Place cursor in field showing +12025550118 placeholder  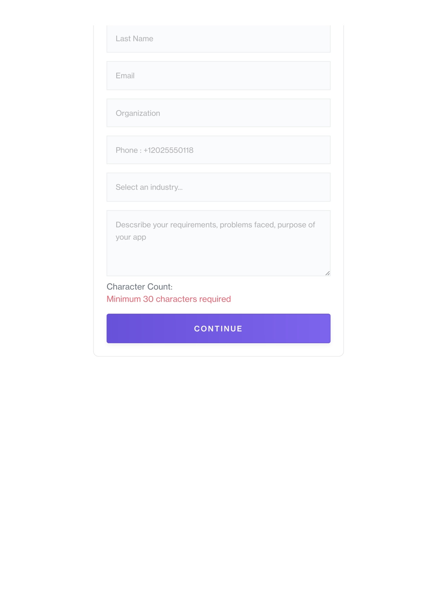click(218, 150)
